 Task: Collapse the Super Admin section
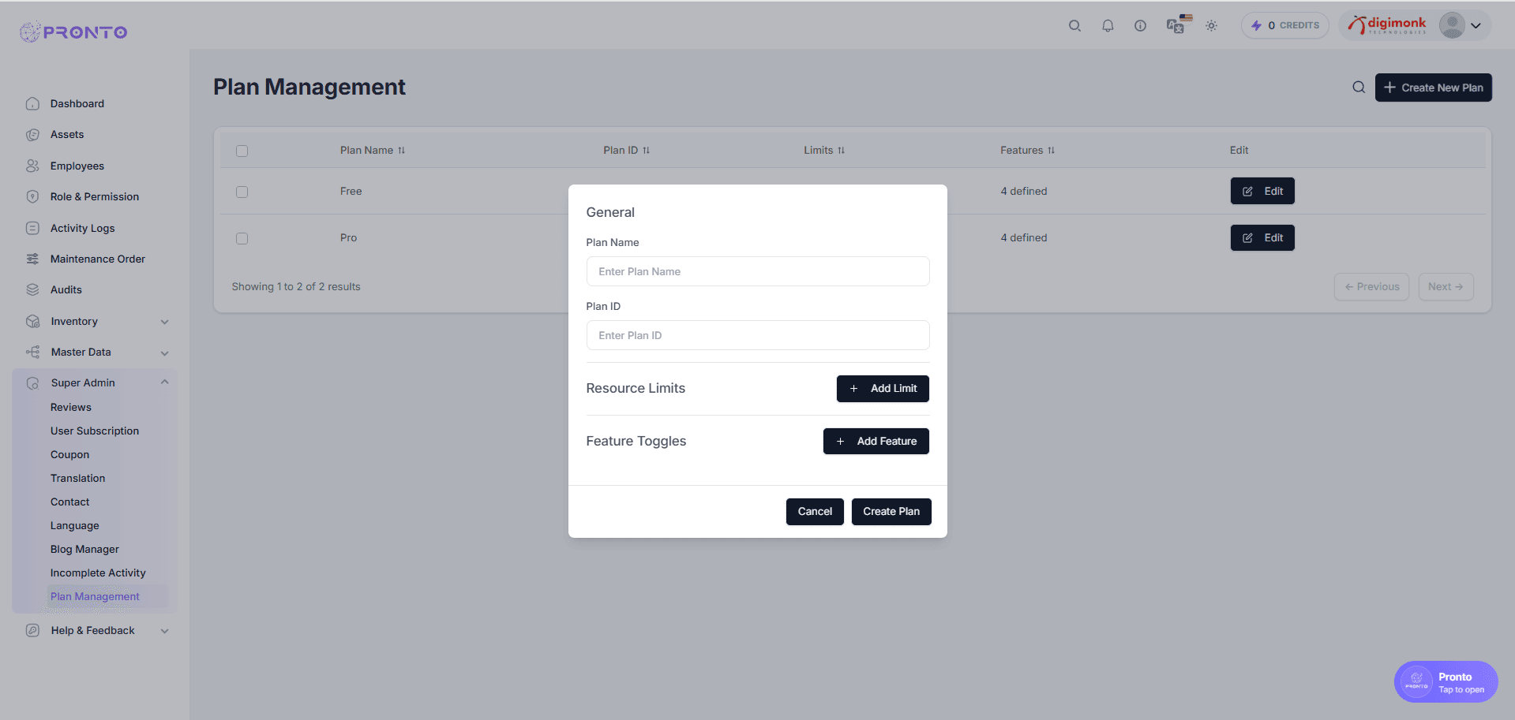(164, 382)
